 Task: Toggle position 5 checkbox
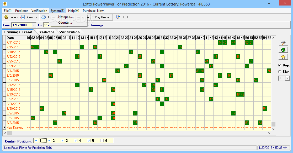pos(89,140)
